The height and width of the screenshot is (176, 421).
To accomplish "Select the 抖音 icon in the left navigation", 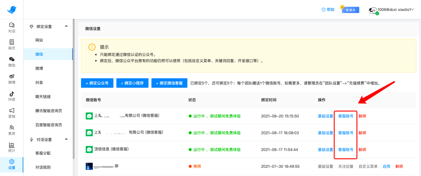I will 12,96.
